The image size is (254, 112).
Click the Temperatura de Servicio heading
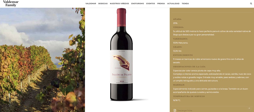pos(189,96)
